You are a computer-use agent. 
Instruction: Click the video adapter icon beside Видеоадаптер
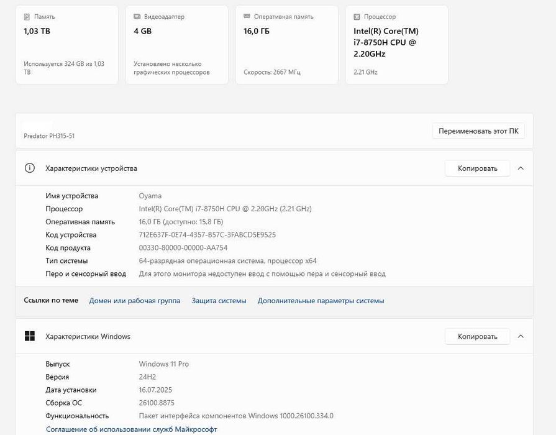[137, 17]
